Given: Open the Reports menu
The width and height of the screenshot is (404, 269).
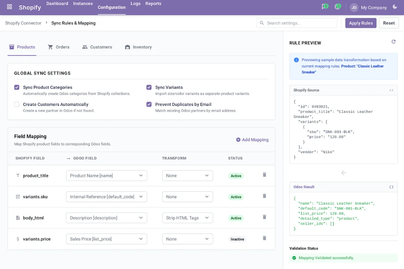Looking at the screenshot, I should pyautogui.click(x=153, y=4).
